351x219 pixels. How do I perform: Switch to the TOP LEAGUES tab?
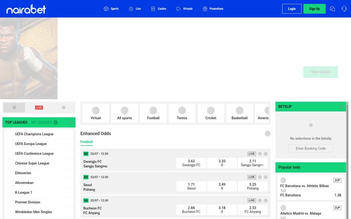pos(17,122)
